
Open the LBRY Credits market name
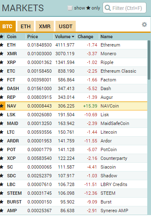click(114, 184)
